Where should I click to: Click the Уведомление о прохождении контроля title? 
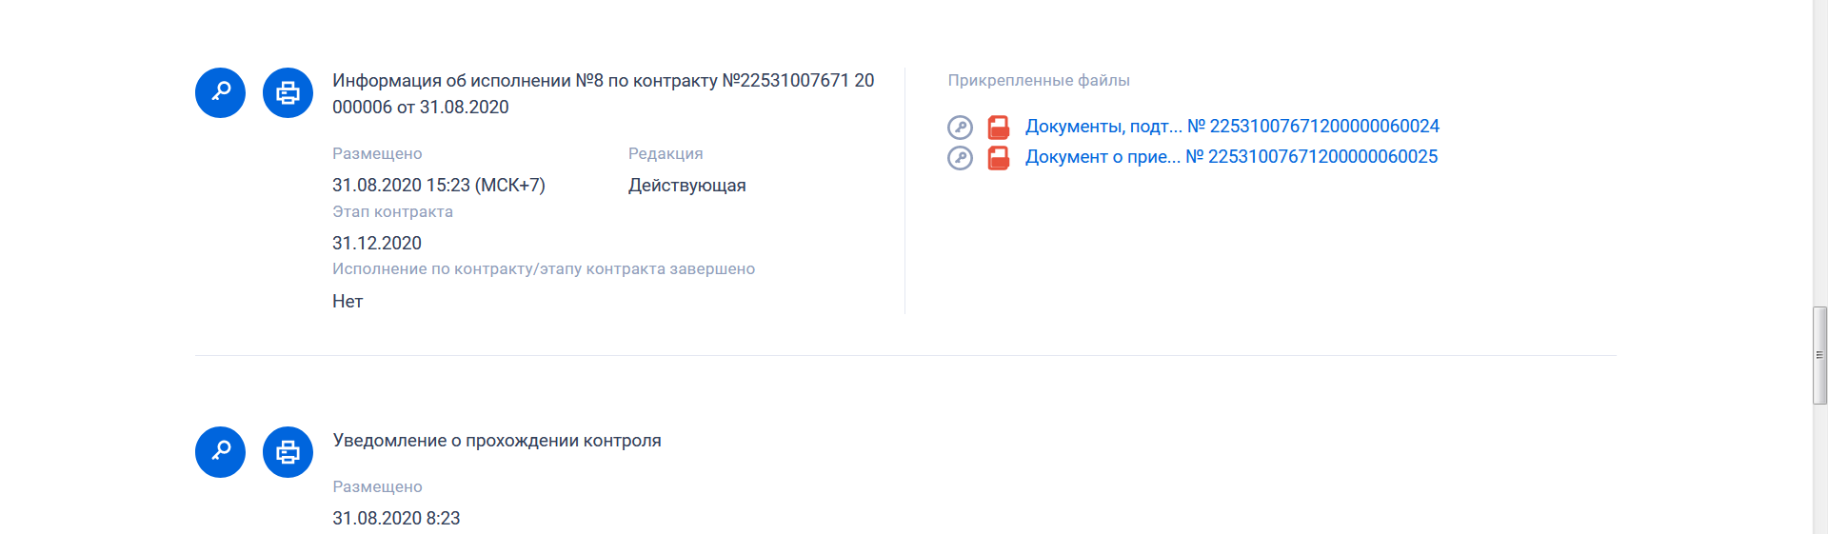pos(497,441)
